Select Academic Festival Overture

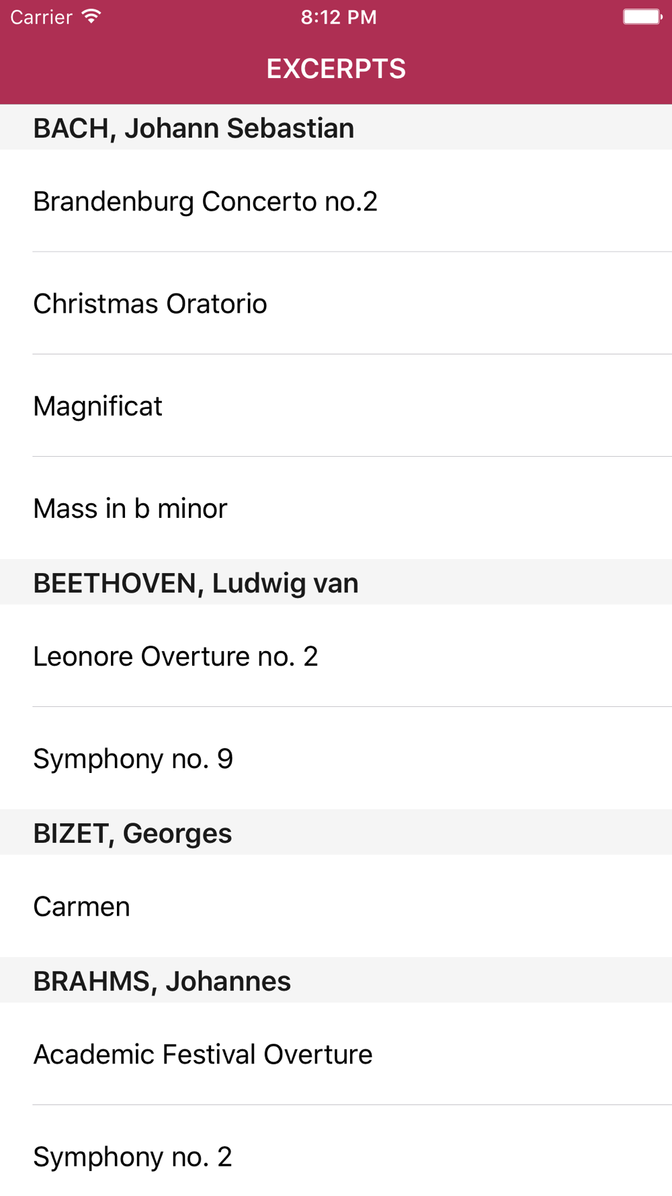[336, 1054]
